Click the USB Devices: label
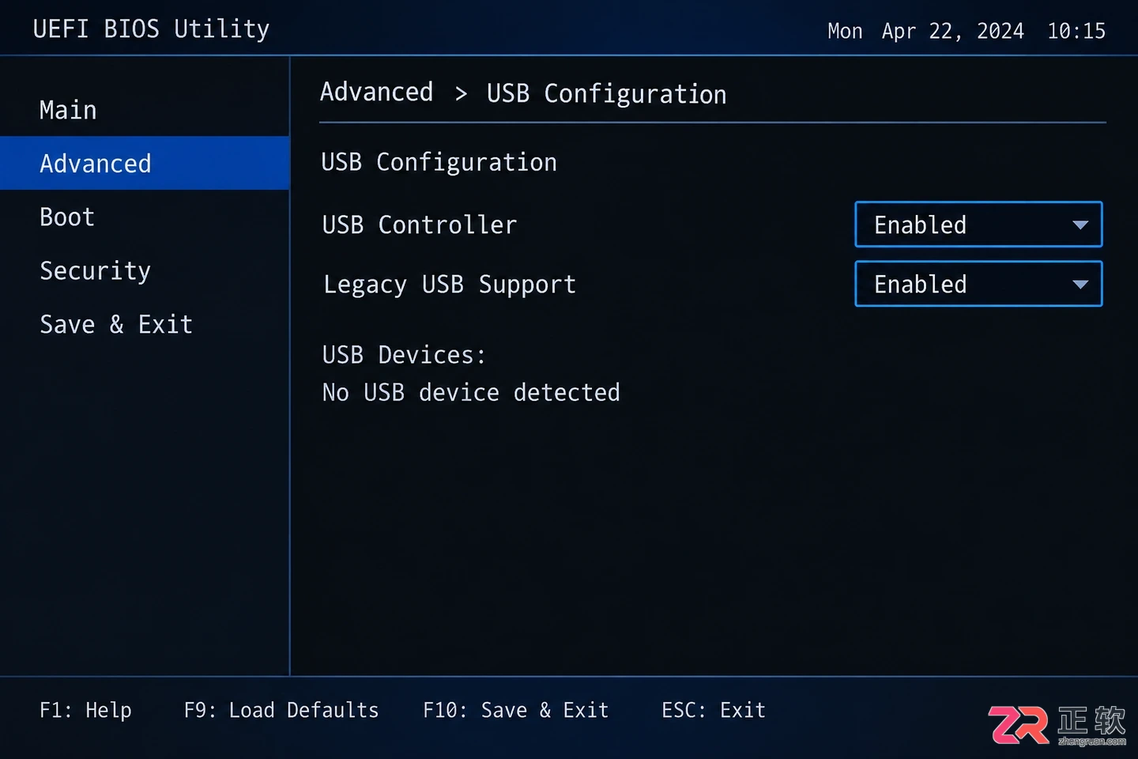The width and height of the screenshot is (1138, 759). pos(404,354)
